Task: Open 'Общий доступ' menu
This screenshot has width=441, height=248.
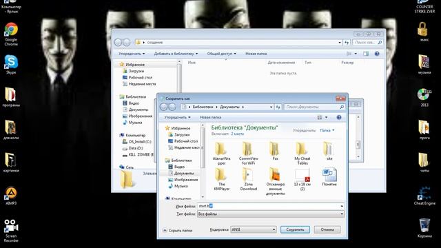Action: [222, 54]
